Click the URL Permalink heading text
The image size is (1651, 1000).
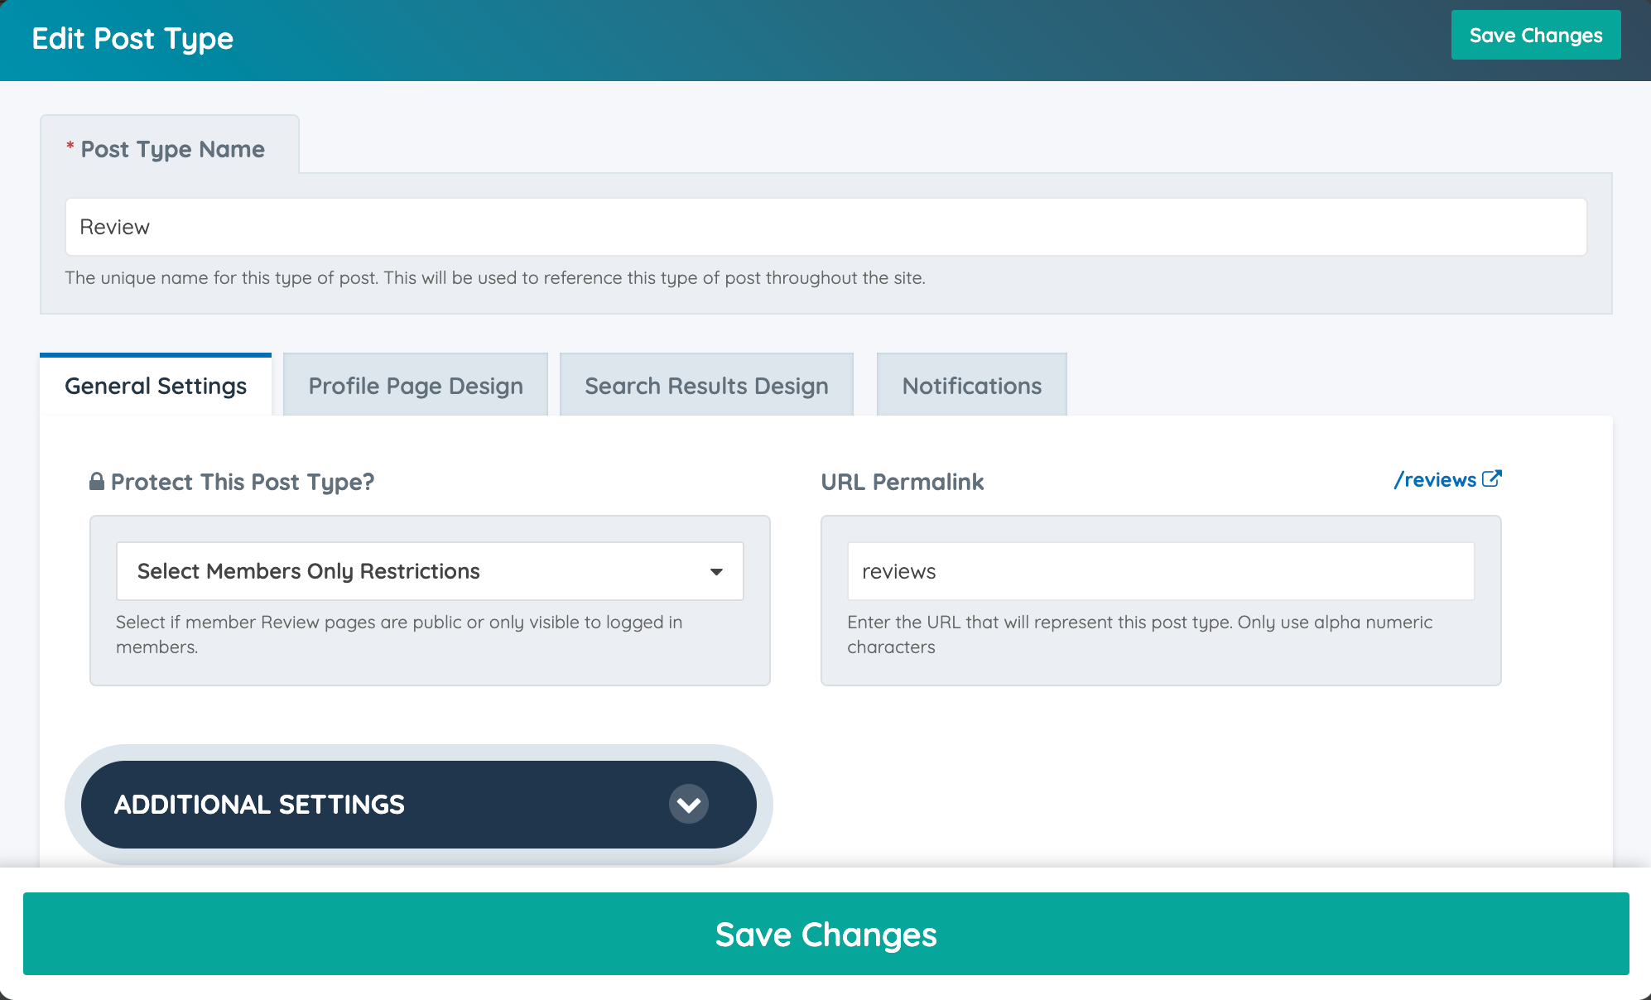902,482
